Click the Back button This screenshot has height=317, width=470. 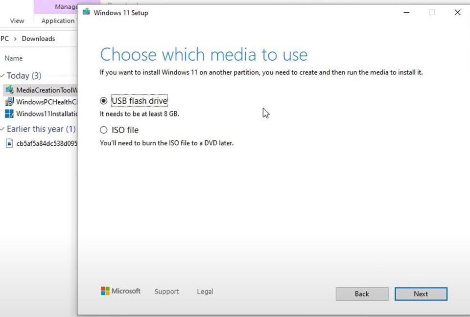362,294
